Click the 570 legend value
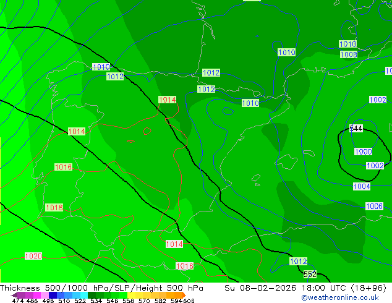This screenshot has height=303, width=392. pos(144,301)
